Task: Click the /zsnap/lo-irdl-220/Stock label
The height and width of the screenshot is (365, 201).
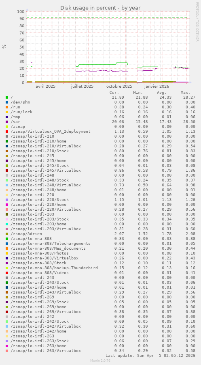Action: [40, 199]
